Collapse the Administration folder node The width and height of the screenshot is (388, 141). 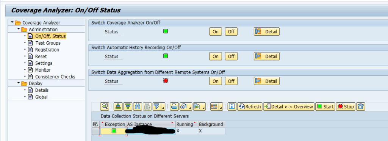point(18,29)
